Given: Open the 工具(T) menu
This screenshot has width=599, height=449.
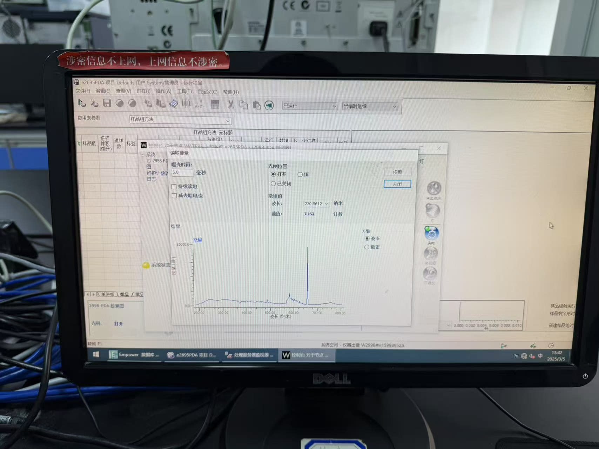Looking at the screenshot, I should tap(184, 91).
